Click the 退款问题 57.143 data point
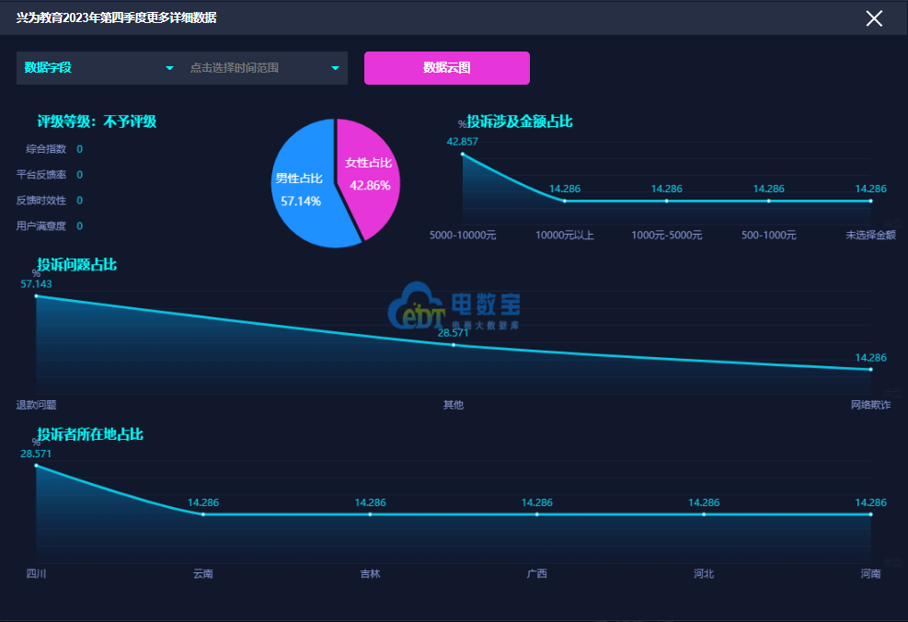Image resolution: width=908 pixels, height=622 pixels. click(37, 296)
